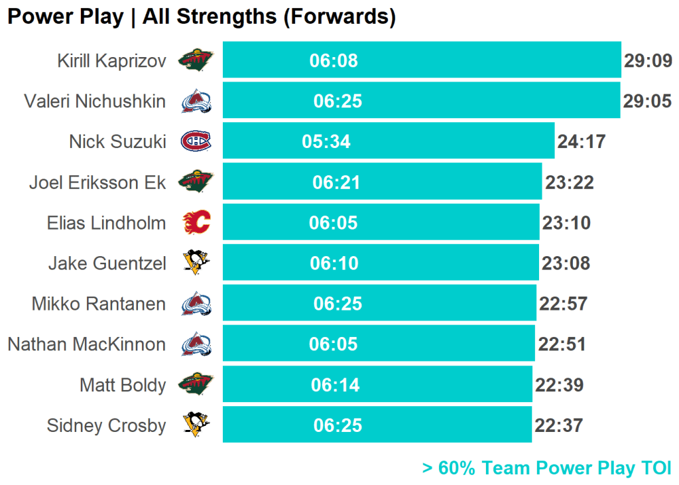Click the Wild logo beside Kirill Kaprizov
This screenshot has width=679, height=485.
196,61
